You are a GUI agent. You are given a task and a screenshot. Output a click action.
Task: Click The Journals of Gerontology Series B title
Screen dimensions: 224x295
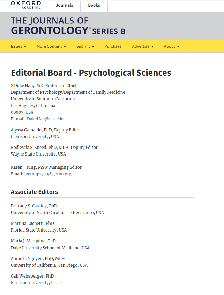click(x=68, y=26)
